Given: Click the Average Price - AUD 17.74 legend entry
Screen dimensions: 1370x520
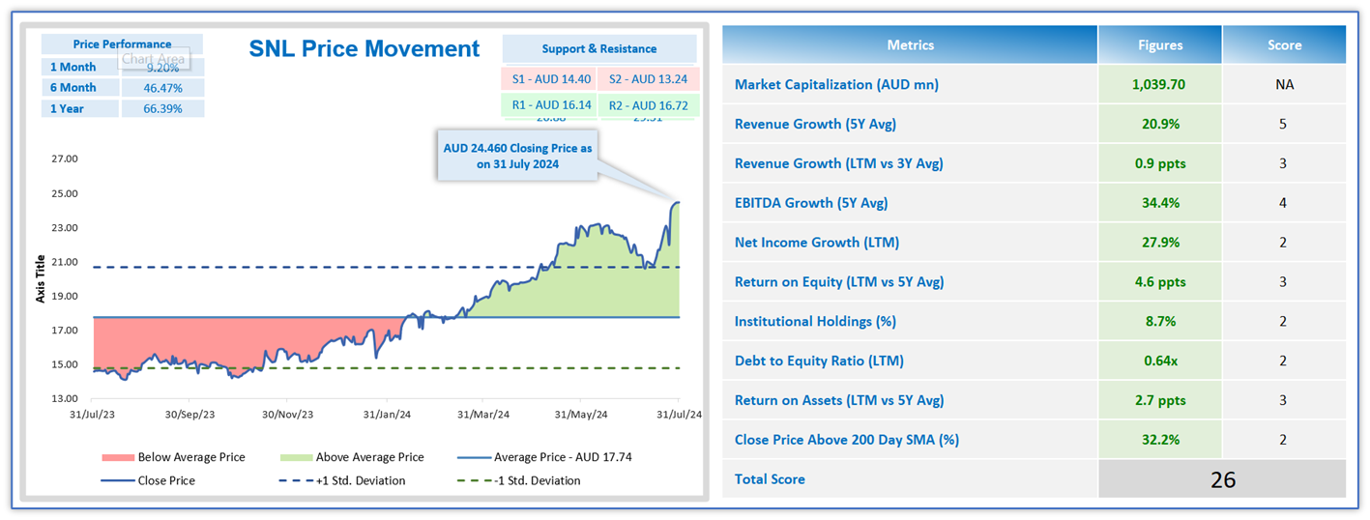Looking at the screenshot, I should pyautogui.click(x=563, y=457).
